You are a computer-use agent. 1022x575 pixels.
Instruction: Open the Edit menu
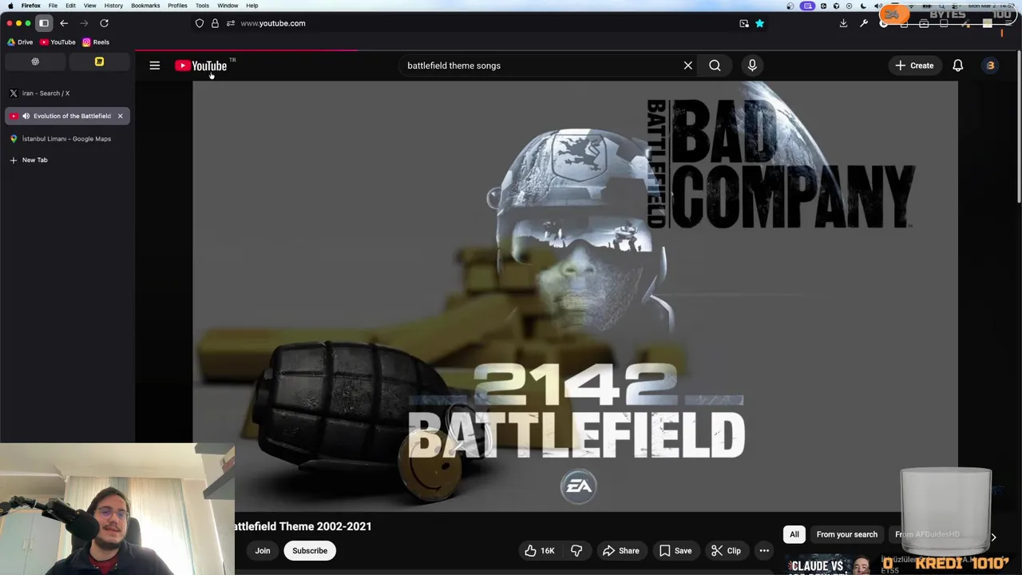pyautogui.click(x=70, y=6)
